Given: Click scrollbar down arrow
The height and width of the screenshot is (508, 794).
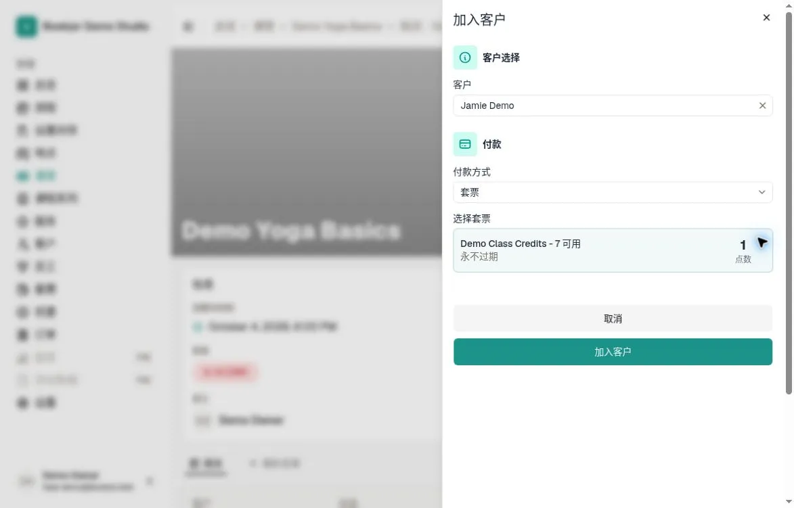Looking at the screenshot, I should click(789, 501).
